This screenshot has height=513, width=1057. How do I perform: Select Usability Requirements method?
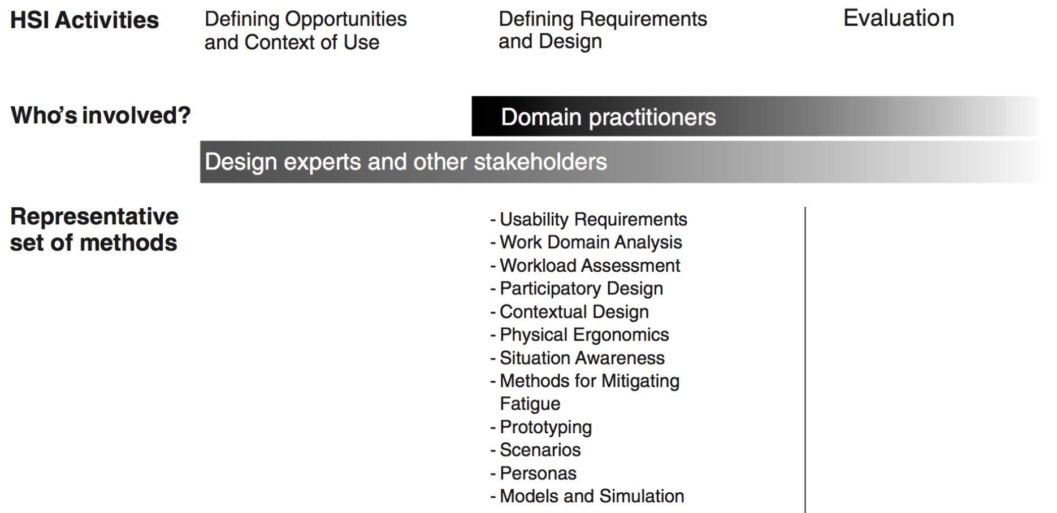(588, 219)
